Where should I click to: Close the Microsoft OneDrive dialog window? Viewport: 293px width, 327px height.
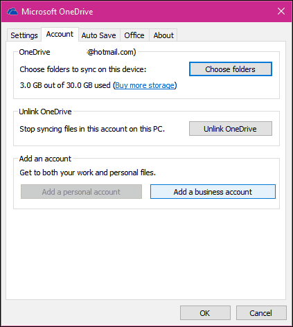281,11
